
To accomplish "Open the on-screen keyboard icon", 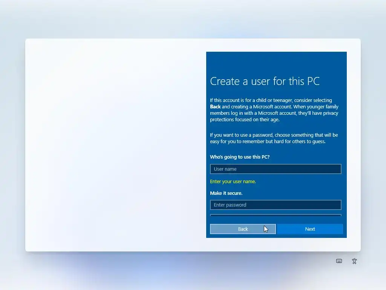I will 339,261.
